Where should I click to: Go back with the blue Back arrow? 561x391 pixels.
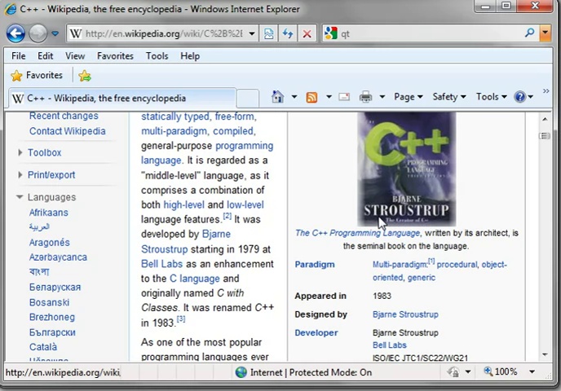pos(15,34)
